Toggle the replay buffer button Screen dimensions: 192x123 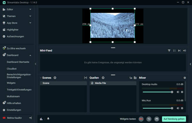click(x=149, y=119)
